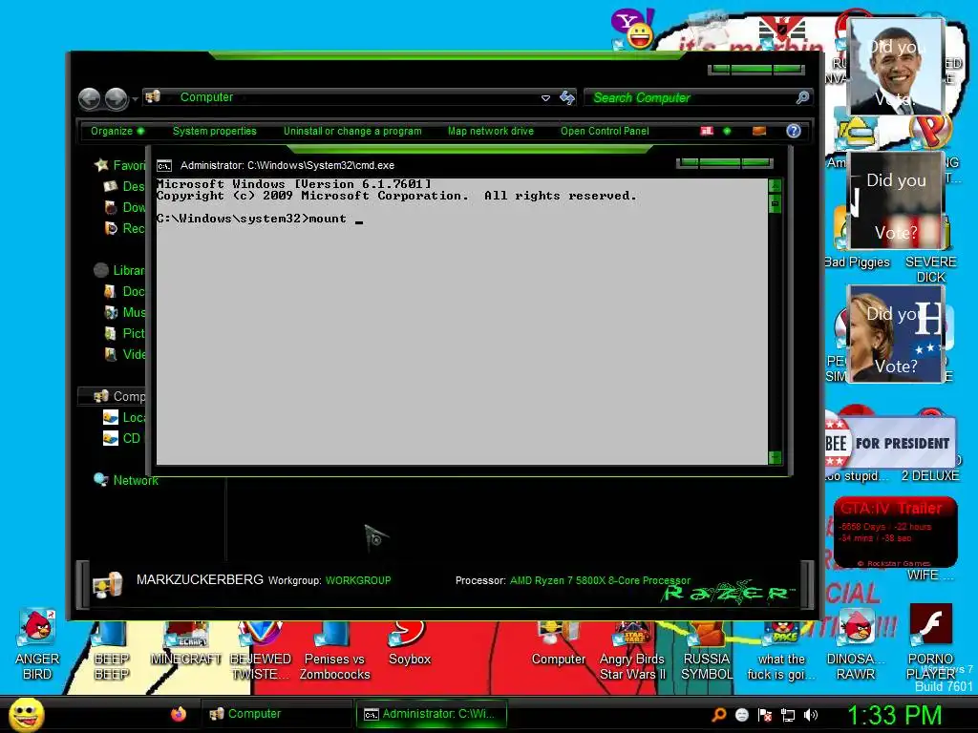Select ANGER BIRD desktop icon
The image size is (978, 733).
(x=37, y=645)
